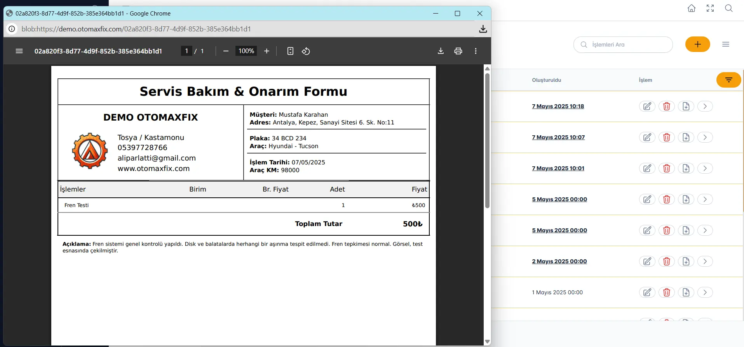
Task: Download the PDF from viewer toolbar
Action: pos(441,51)
